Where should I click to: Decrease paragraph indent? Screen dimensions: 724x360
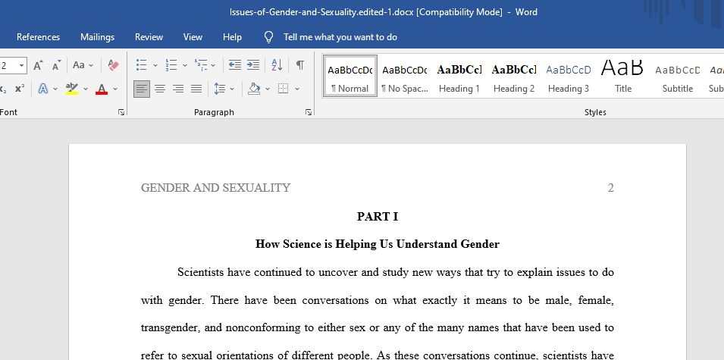pyautogui.click(x=235, y=65)
